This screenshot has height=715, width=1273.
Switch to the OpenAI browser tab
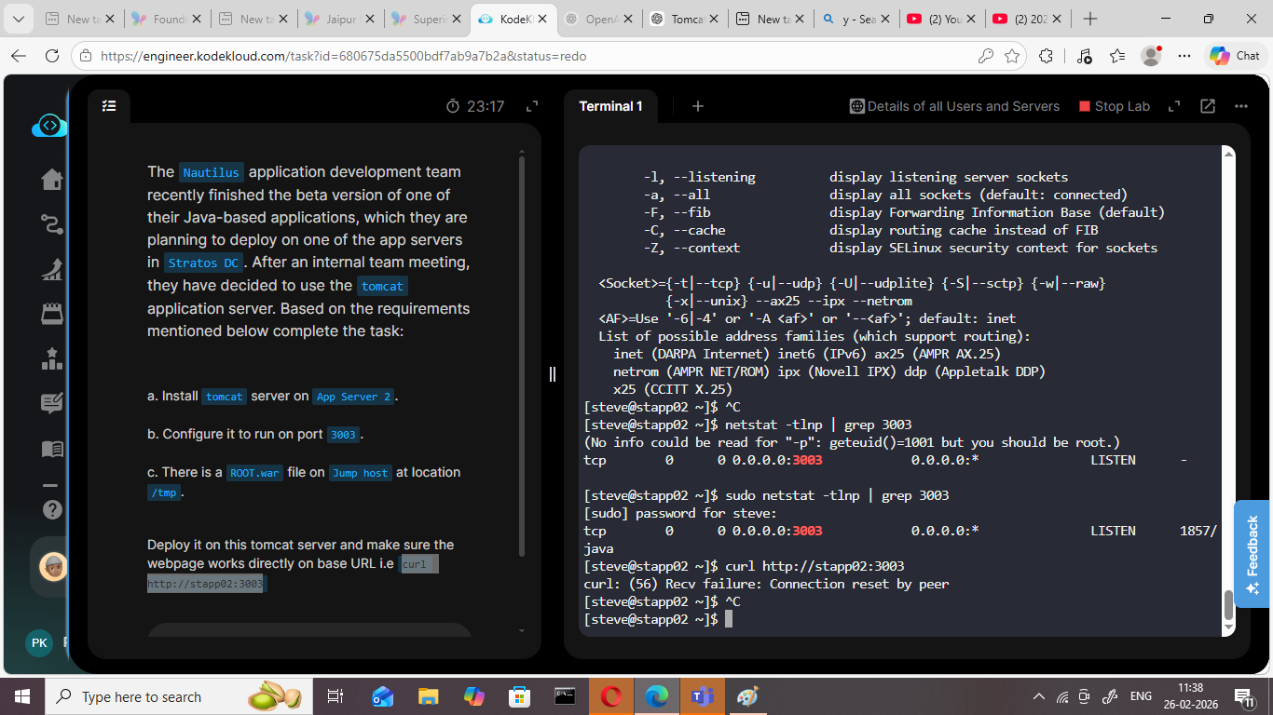click(597, 19)
